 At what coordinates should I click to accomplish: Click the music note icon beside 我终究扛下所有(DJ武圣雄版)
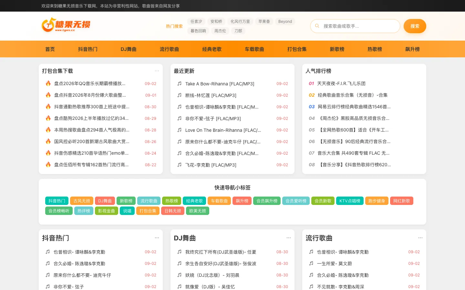coord(180,252)
